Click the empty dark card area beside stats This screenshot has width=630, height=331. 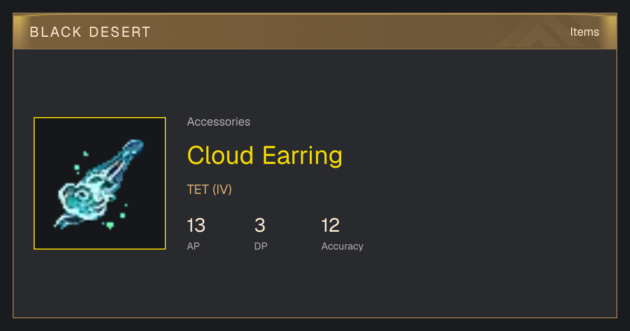click(x=488, y=231)
